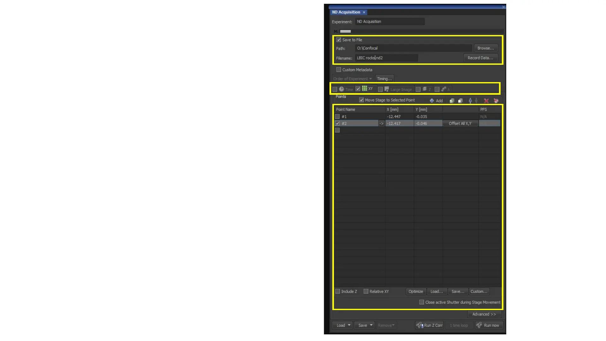Click the deselect-all points icon
The image size is (606, 341).
460,101
